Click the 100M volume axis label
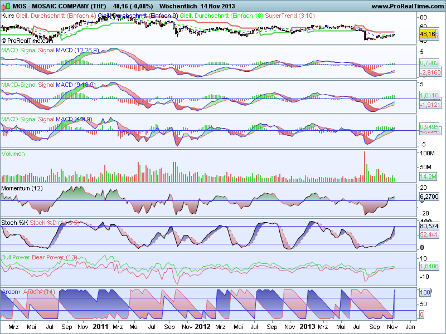The width and height of the screenshot is (446, 334). (427, 154)
